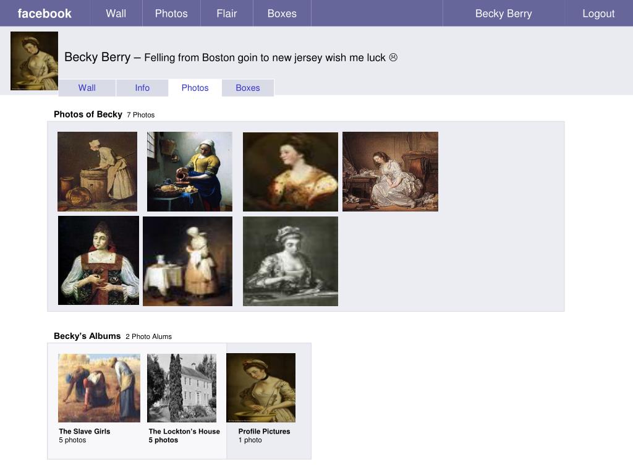Click the Logout button
This screenshot has width=633, height=475.
point(598,14)
